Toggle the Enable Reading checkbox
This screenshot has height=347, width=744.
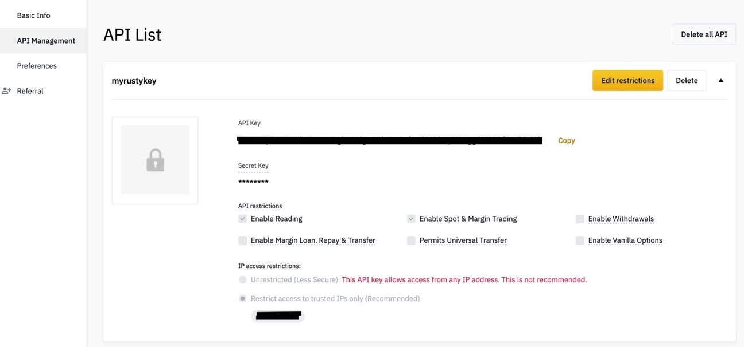(x=242, y=219)
